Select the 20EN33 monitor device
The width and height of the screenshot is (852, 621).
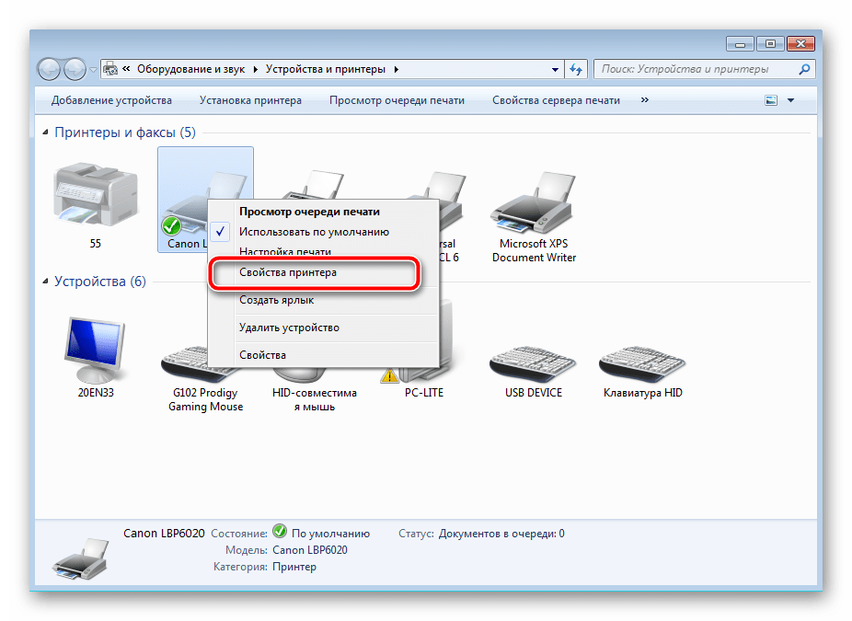[95, 351]
